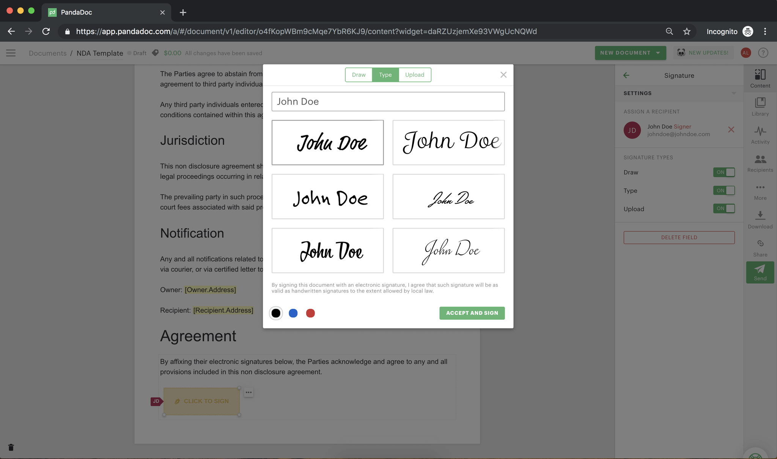Select blue signature color
Image resolution: width=777 pixels, height=459 pixels.
pyautogui.click(x=293, y=313)
